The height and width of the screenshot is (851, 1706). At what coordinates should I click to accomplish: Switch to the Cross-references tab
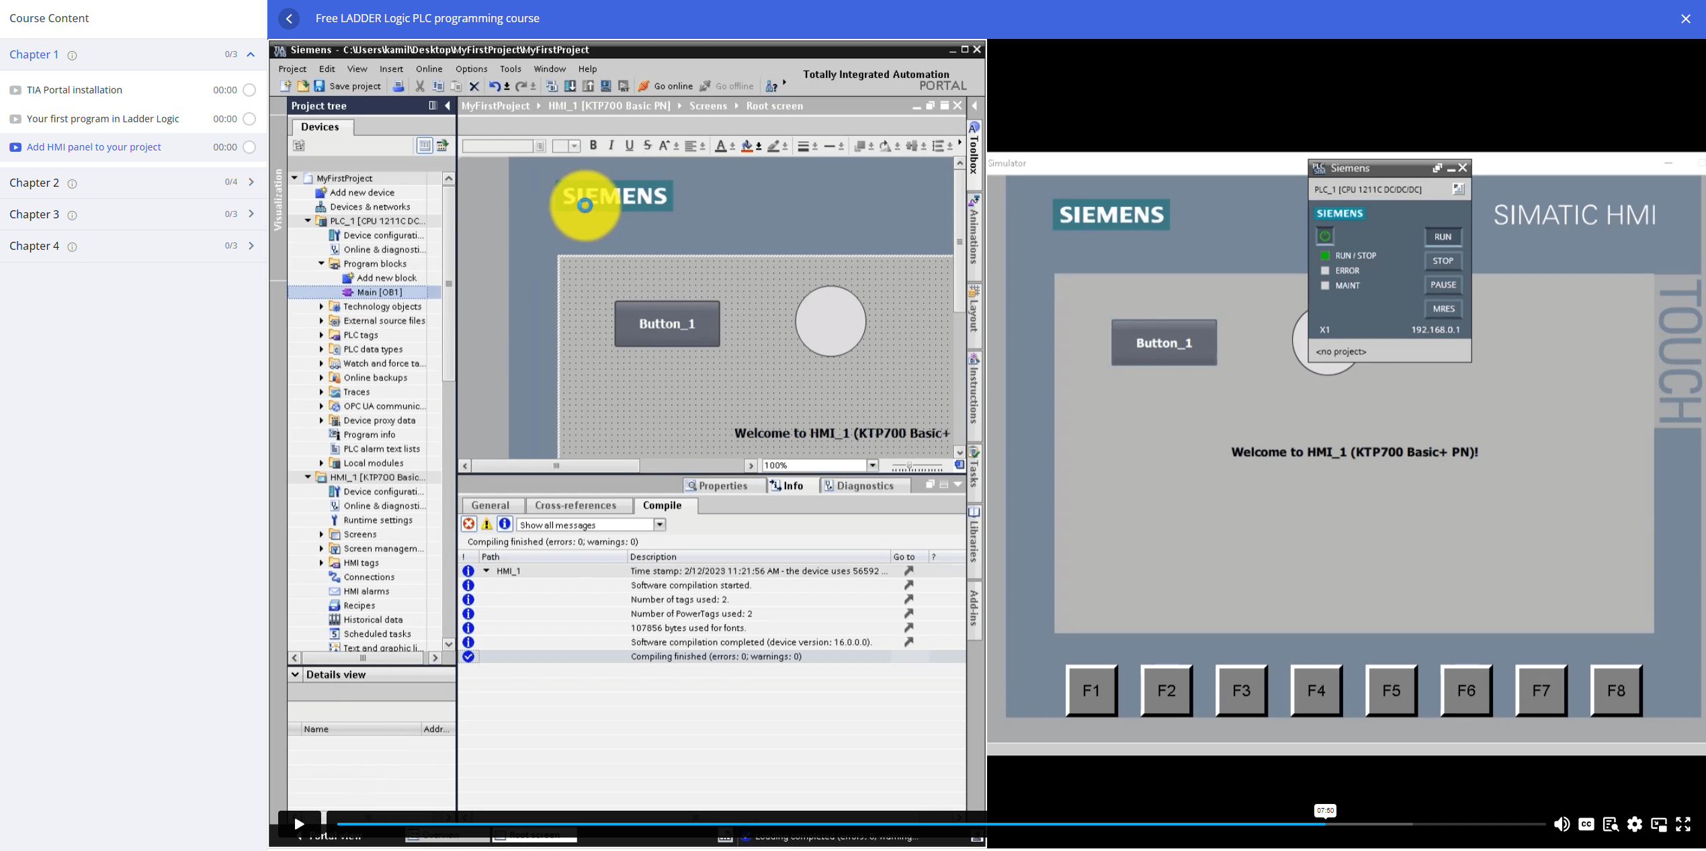(577, 505)
